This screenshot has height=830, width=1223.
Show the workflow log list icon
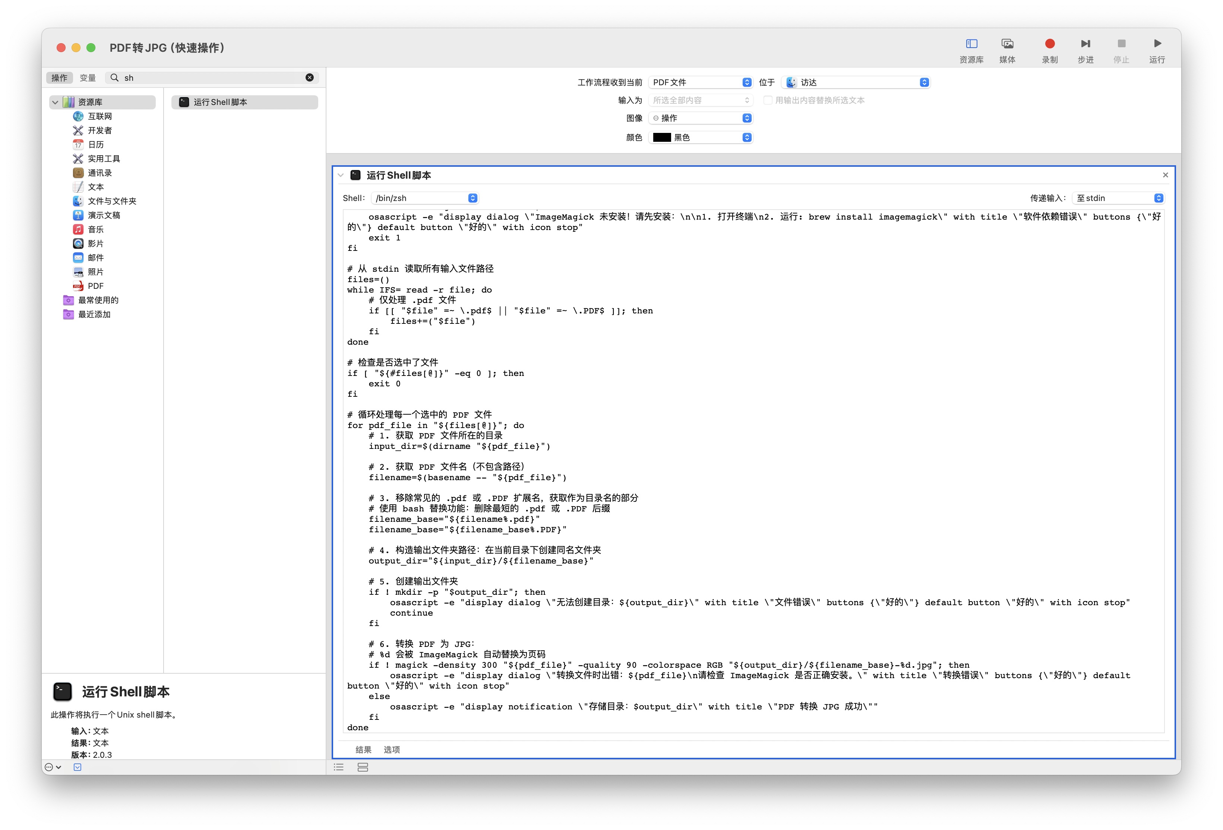click(339, 767)
